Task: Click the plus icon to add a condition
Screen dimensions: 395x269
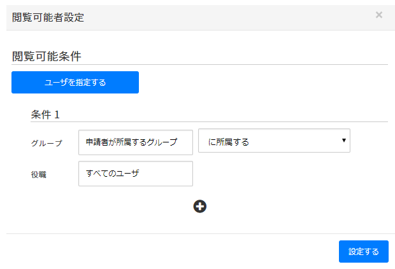Action: (200, 206)
